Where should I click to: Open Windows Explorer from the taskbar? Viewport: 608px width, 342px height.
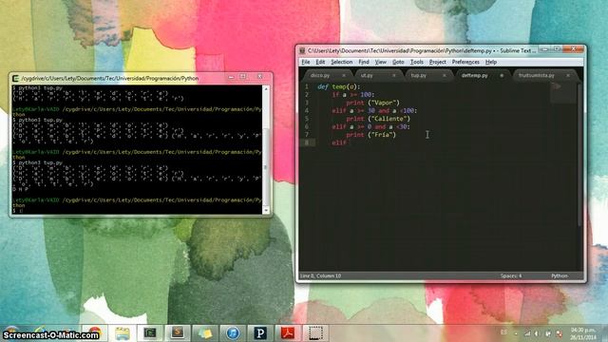(x=123, y=333)
